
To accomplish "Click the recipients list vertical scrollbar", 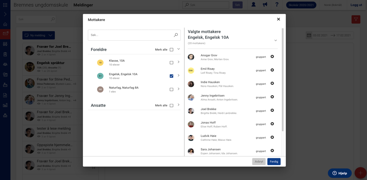I will [283, 80].
